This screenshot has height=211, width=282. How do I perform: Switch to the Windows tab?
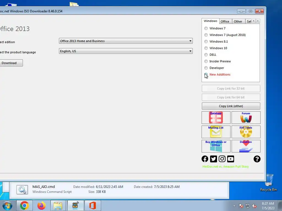click(x=210, y=21)
